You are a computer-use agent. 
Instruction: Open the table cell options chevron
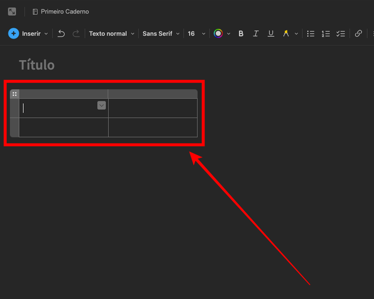click(101, 105)
